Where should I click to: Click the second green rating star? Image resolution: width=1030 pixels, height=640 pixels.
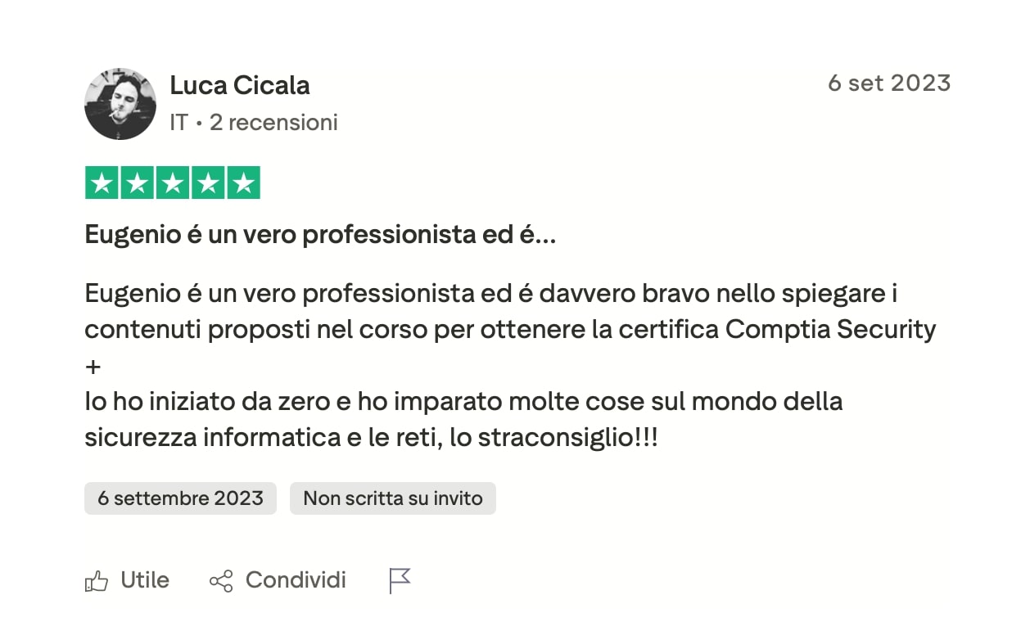point(137,183)
